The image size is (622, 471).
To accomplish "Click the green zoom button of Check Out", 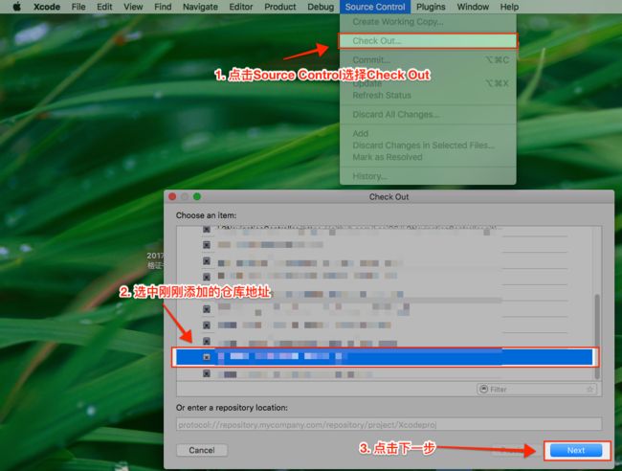I will (x=197, y=196).
